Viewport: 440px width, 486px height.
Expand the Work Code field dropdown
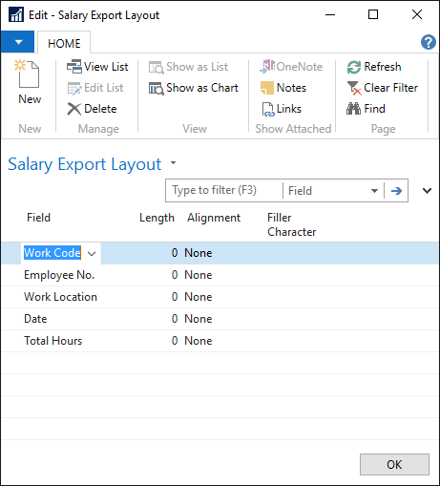pyautogui.click(x=92, y=254)
